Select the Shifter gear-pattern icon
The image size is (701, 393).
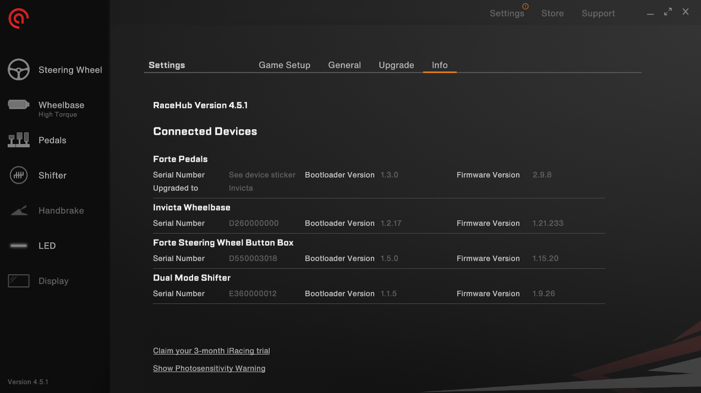coord(19,175)
